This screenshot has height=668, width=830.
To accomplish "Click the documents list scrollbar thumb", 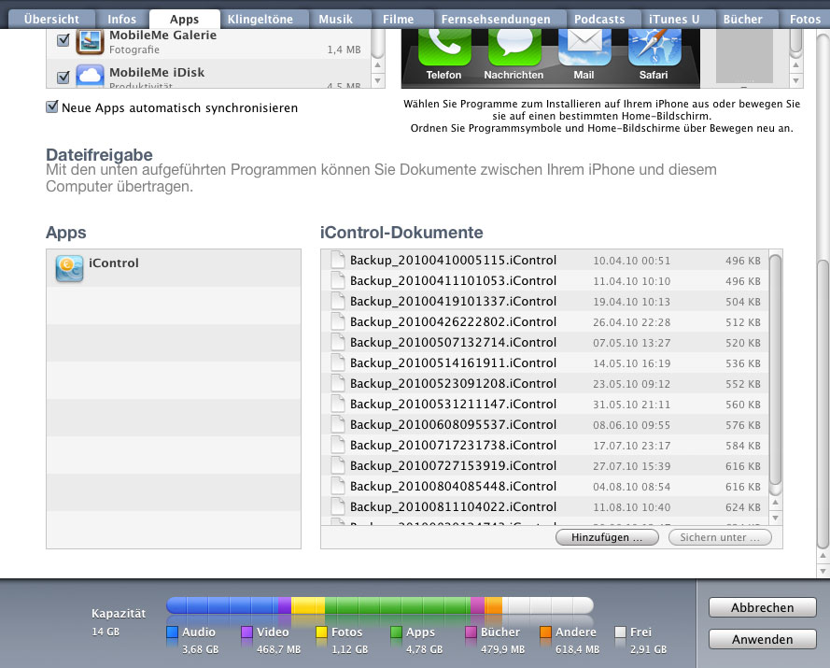I will click(775, 369).
